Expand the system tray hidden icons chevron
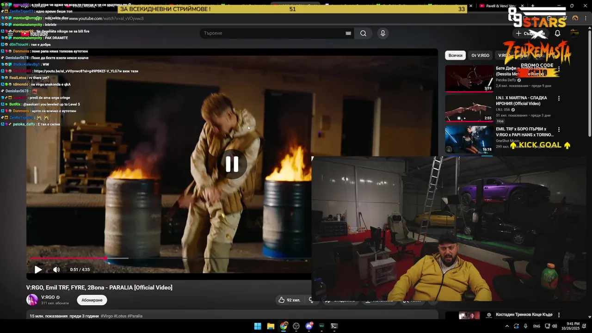Viewport: 592px width, 333px height. (507, 326)
